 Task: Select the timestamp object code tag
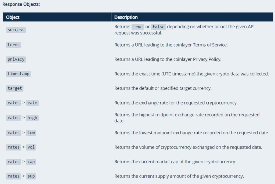[19, 74]
